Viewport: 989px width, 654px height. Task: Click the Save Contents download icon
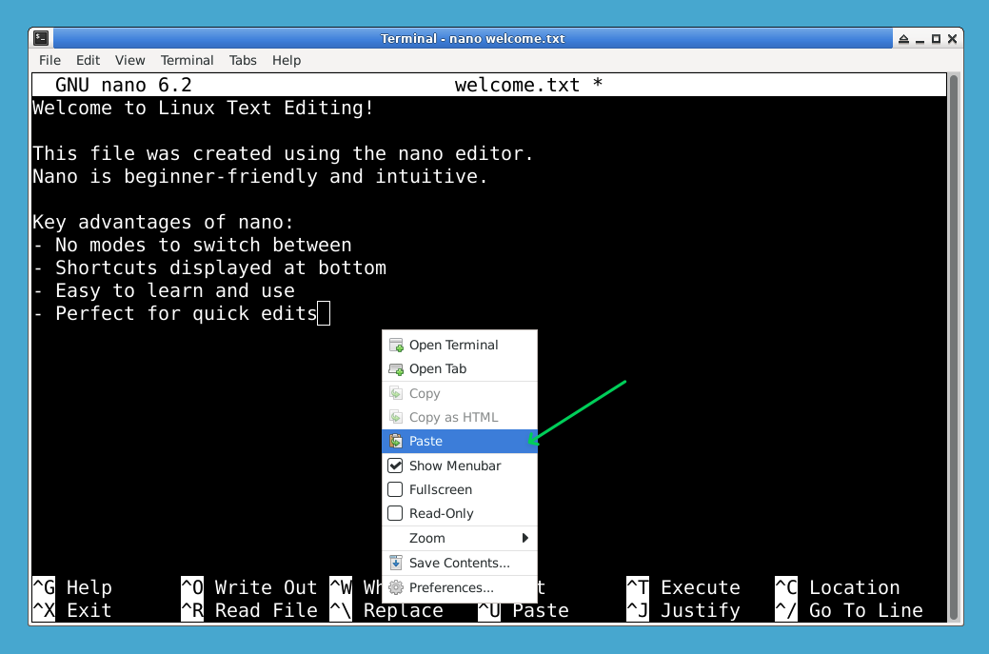395,562
